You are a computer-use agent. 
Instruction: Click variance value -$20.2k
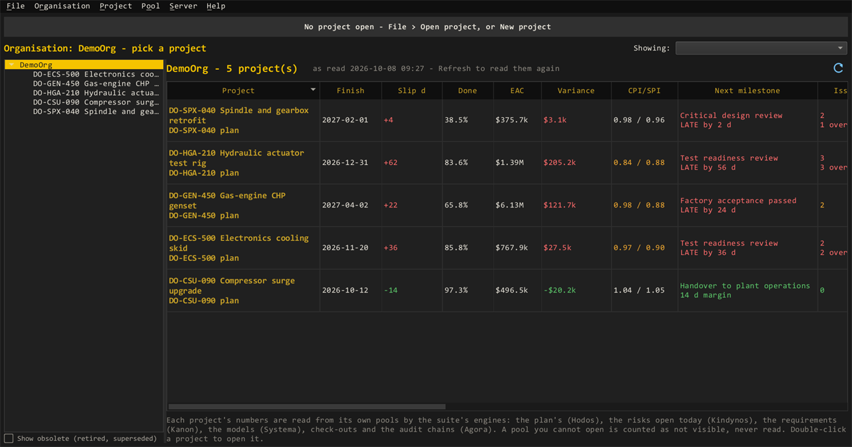(x=560, y=291)
